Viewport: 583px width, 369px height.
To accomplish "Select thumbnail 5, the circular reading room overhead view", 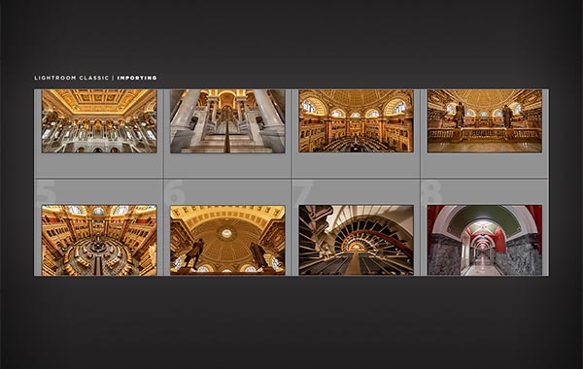I will 99,241.
